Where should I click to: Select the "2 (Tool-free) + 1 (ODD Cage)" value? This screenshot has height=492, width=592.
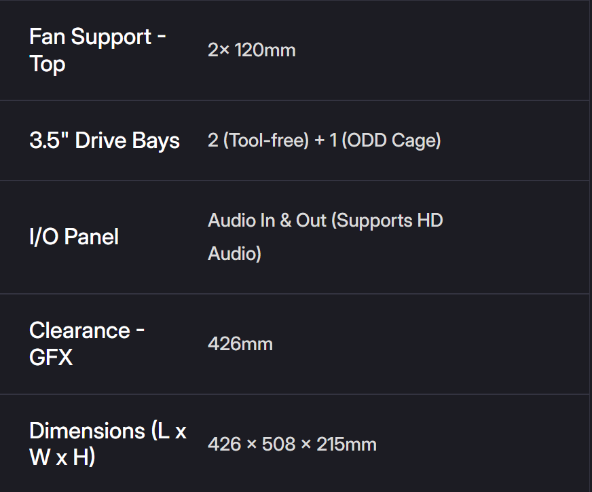tap(324, 140)
